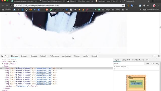Select the img-3.jpg element row
161x91 pixels.
tap(56, 73)
